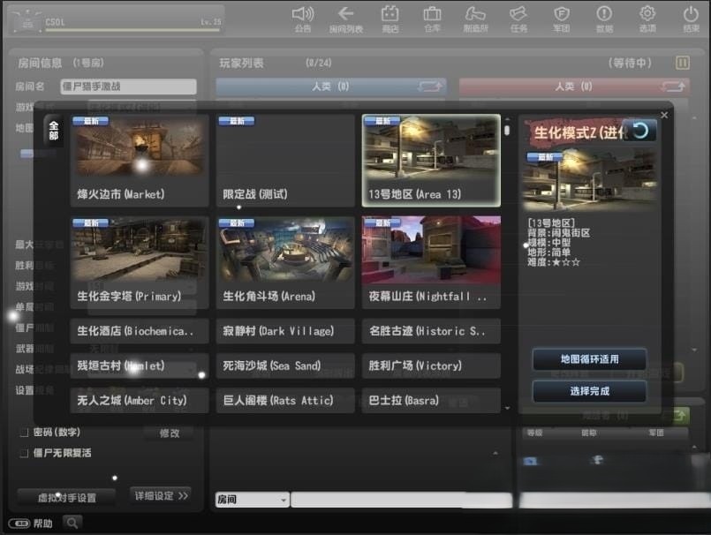Click the 选择完成 button
This screenshot has width=711, height=535.
coord(589,391)
